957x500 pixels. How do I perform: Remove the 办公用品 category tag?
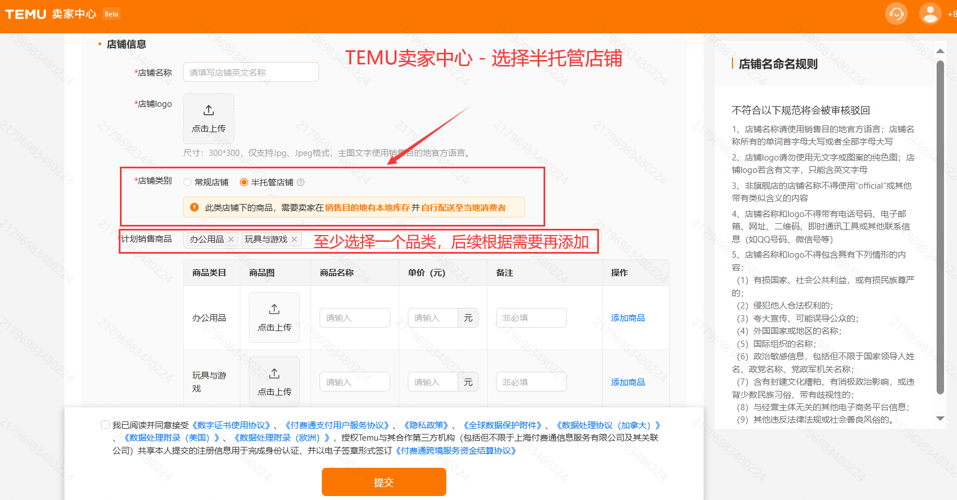click(231, 240)
